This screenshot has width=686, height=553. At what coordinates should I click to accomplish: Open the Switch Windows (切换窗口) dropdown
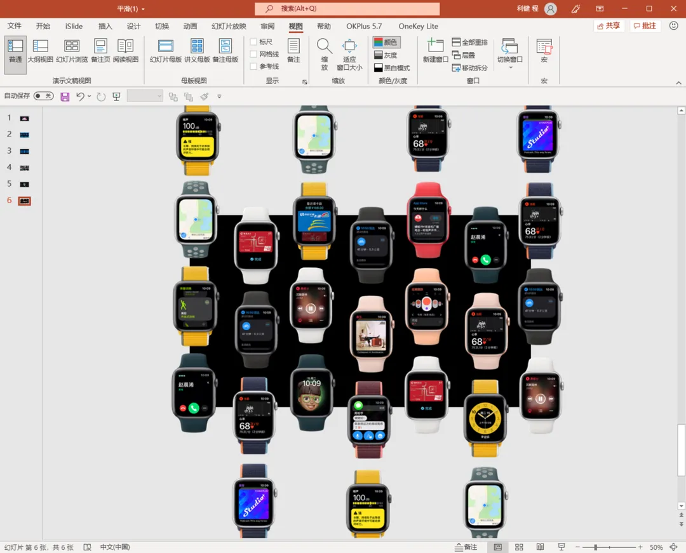[510, 54]
